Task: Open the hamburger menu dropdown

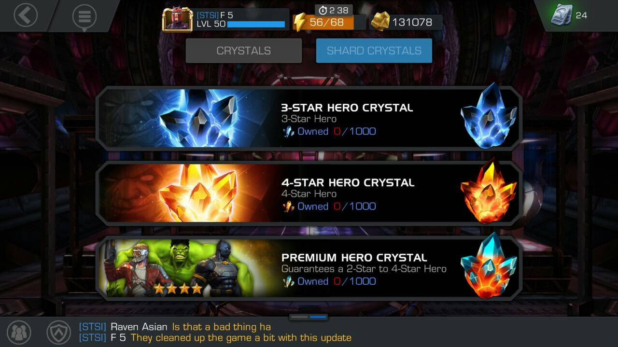Action: (84, 16)
